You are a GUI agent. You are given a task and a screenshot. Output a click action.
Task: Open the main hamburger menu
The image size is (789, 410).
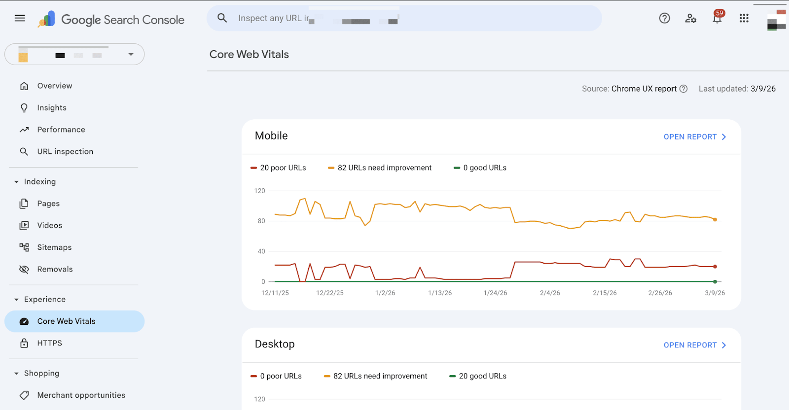[20, 18]
